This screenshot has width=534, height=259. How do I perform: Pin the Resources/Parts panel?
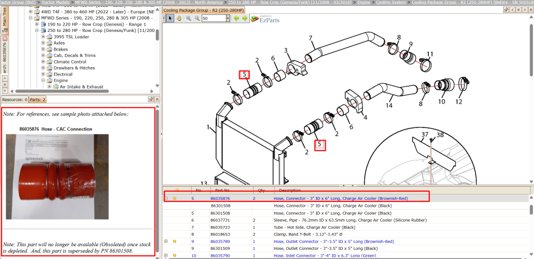click(151, 99)
